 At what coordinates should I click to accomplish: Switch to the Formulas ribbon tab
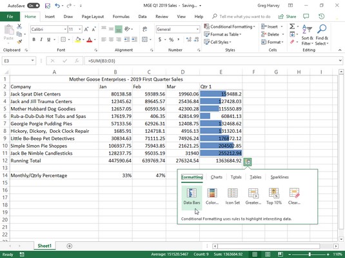point(121,17)
